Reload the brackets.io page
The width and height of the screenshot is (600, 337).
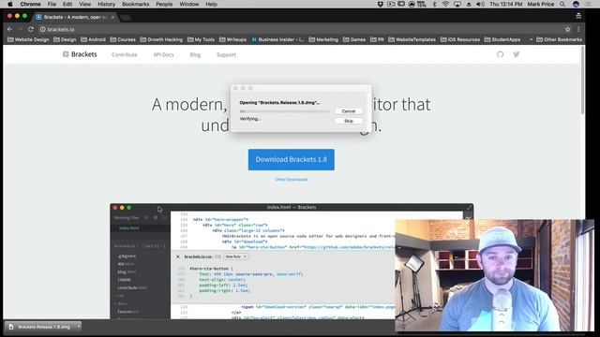pos(31,29)
